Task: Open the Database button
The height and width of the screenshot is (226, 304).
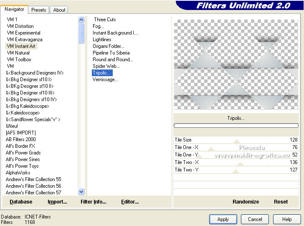Action: [21, 202]
